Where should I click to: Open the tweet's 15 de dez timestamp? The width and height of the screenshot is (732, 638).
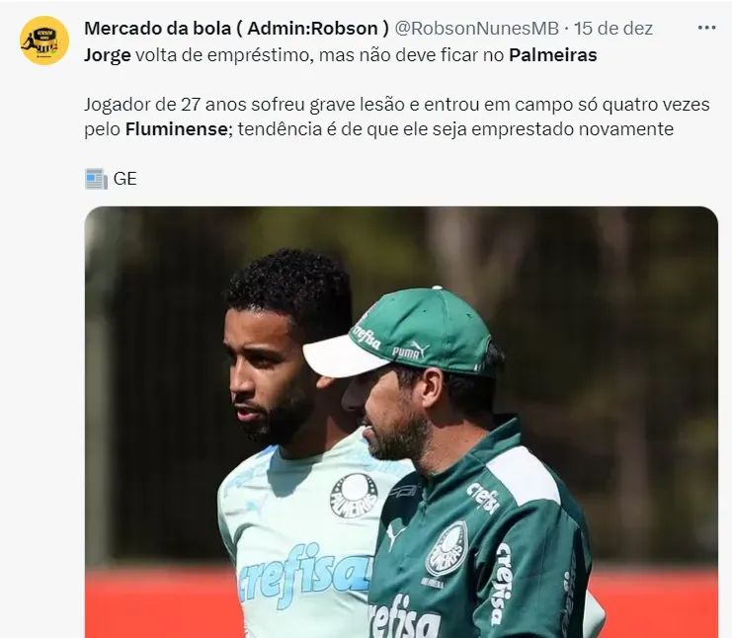pos(612,29)
